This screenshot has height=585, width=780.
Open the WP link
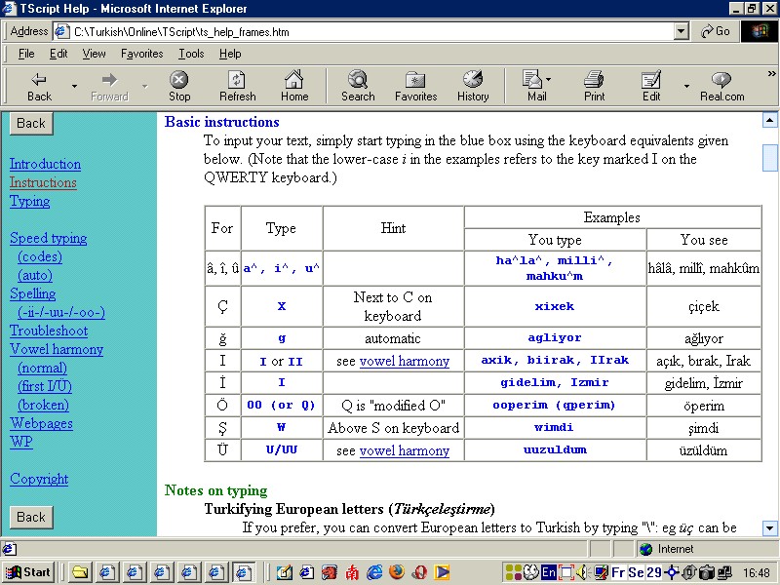point(21,442)
